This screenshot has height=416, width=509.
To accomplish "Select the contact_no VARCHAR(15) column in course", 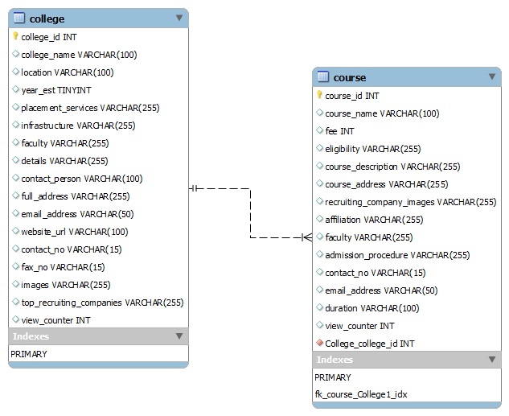I will 376,273.
